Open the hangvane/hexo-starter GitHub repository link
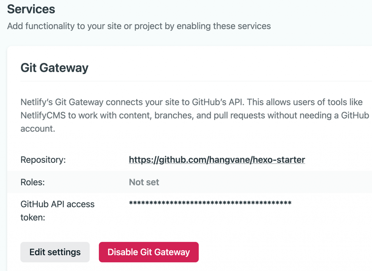This screenshot has width=372, height=271. point(217,160)
